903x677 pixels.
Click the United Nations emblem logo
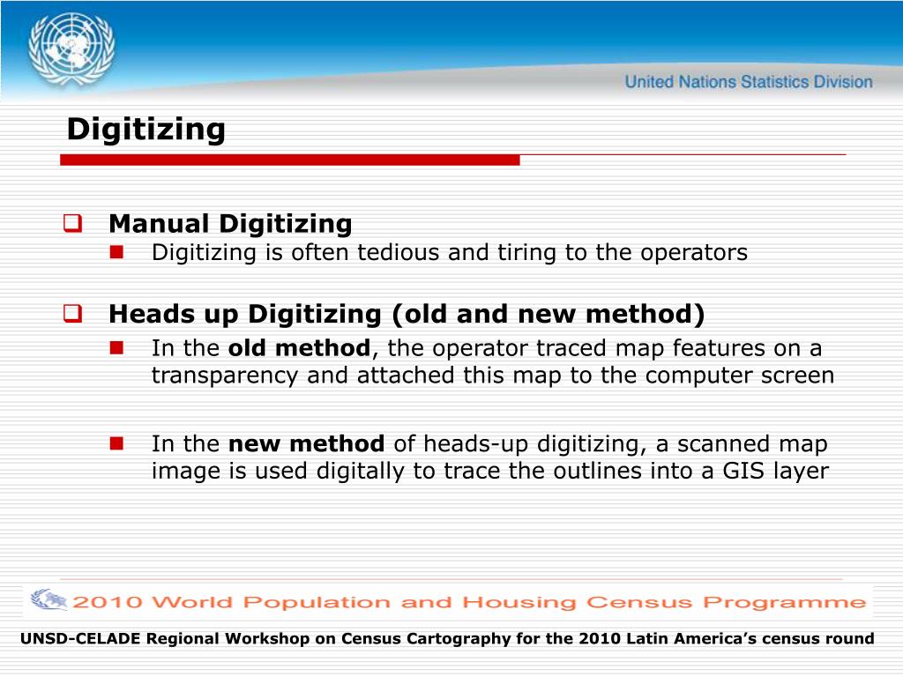click(71, 49)
